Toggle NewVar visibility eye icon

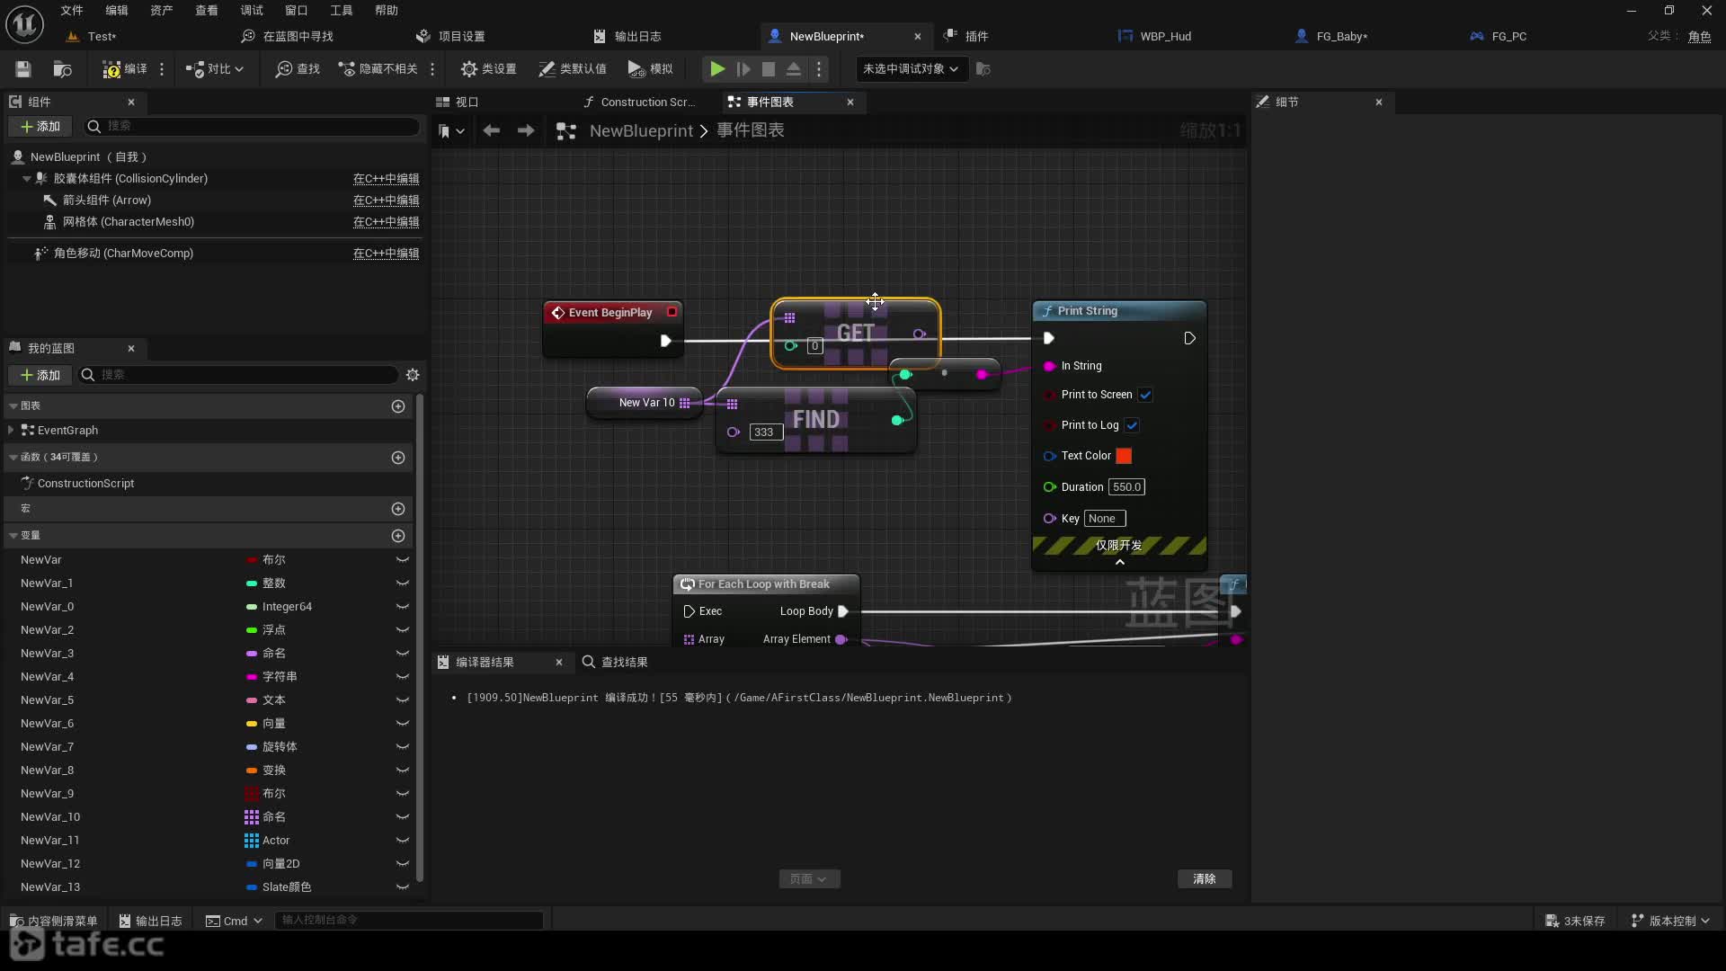[x=403, y=560]
